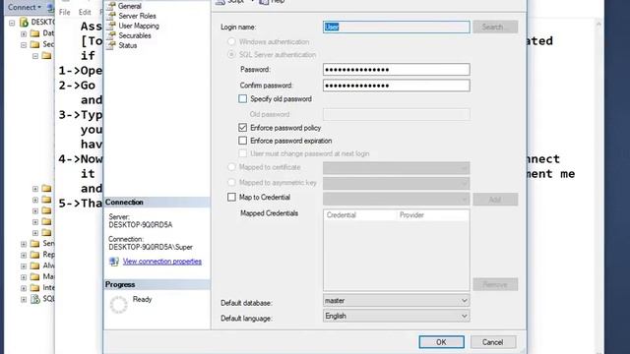The width and height of the screenshot is (630, 354).
Task: Click the Confirm password field
Action: 396,86
